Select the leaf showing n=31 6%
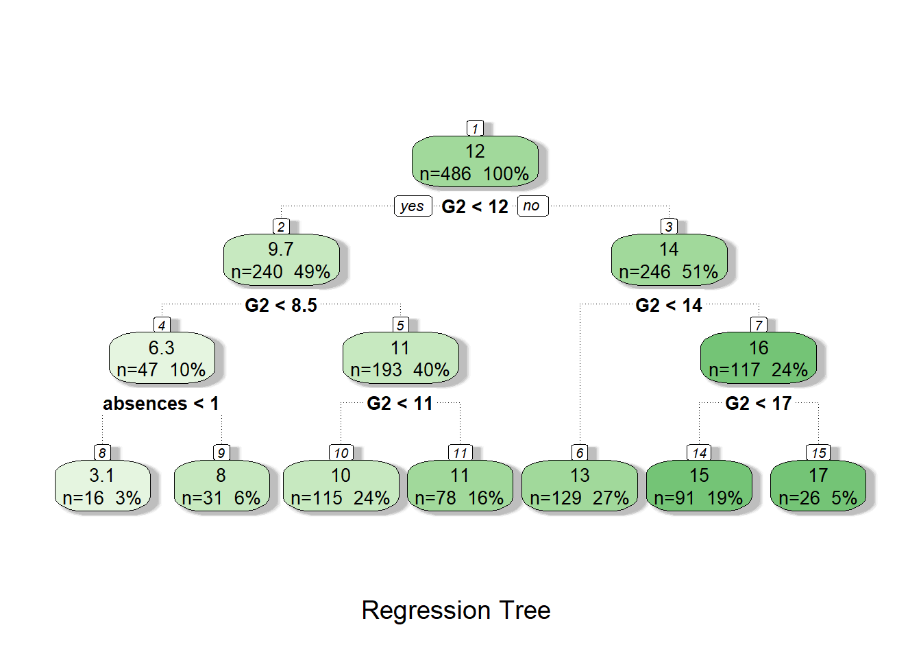921x658 pixels. (x=221, y=486)
